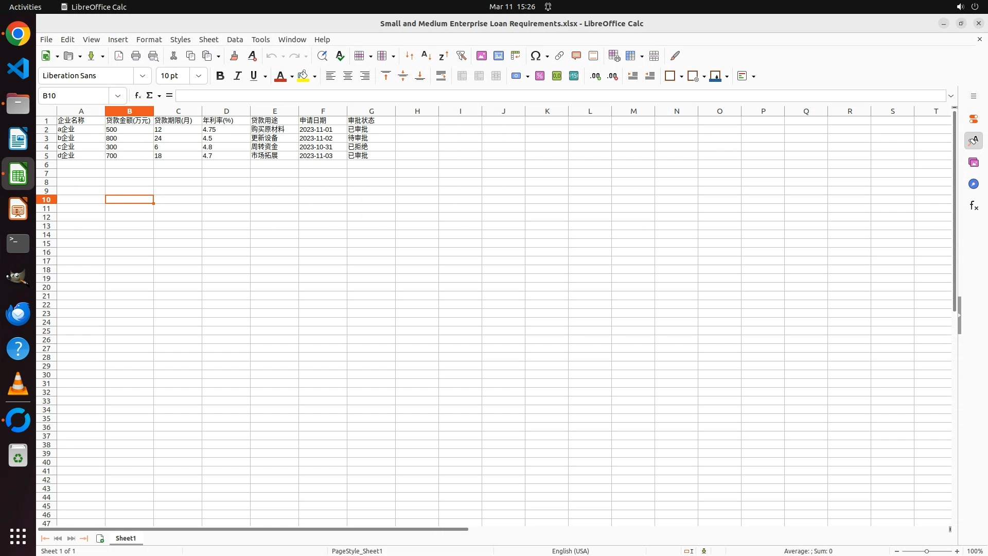Open the Data menu

(x=235, y=40)
